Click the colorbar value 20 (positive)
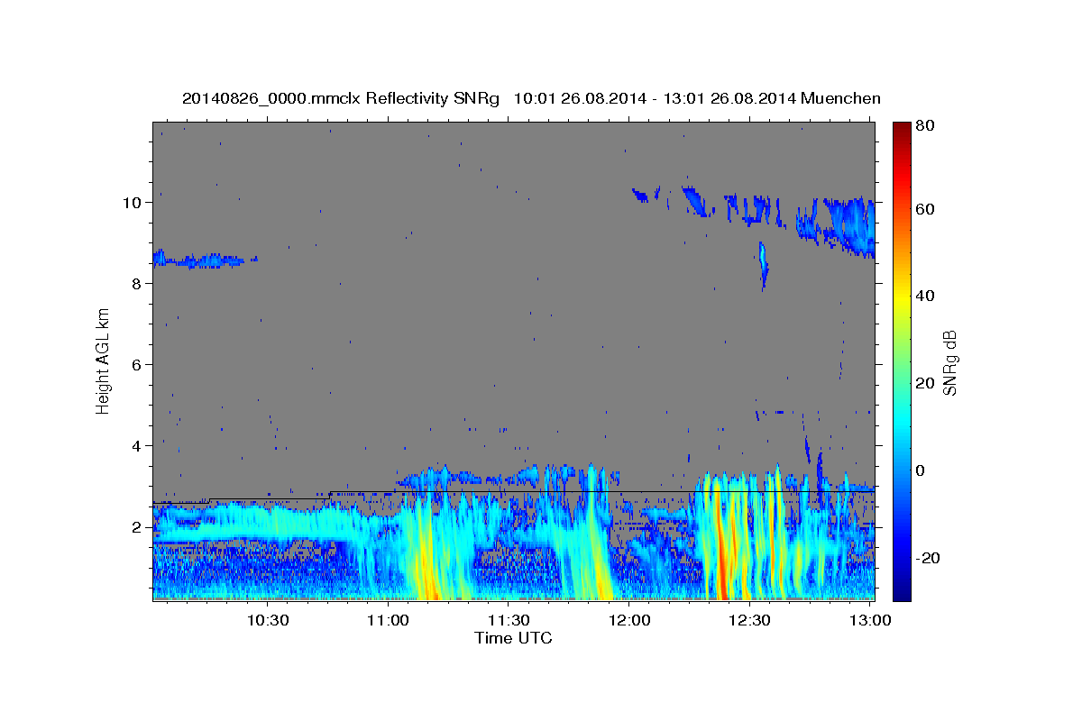Viewport: 1082px width, 721px height. (x=924, y=384)
